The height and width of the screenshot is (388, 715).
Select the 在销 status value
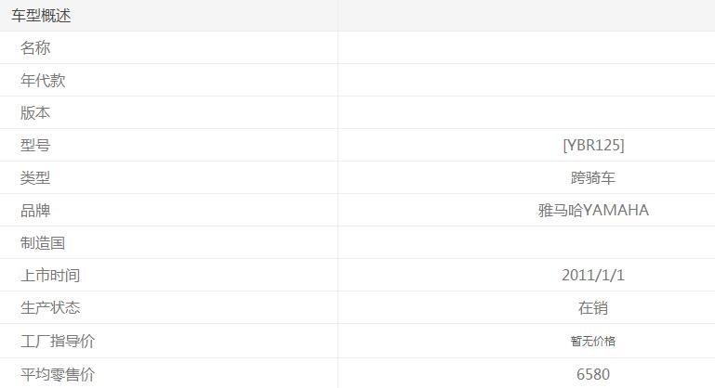[x=593, y=308]
